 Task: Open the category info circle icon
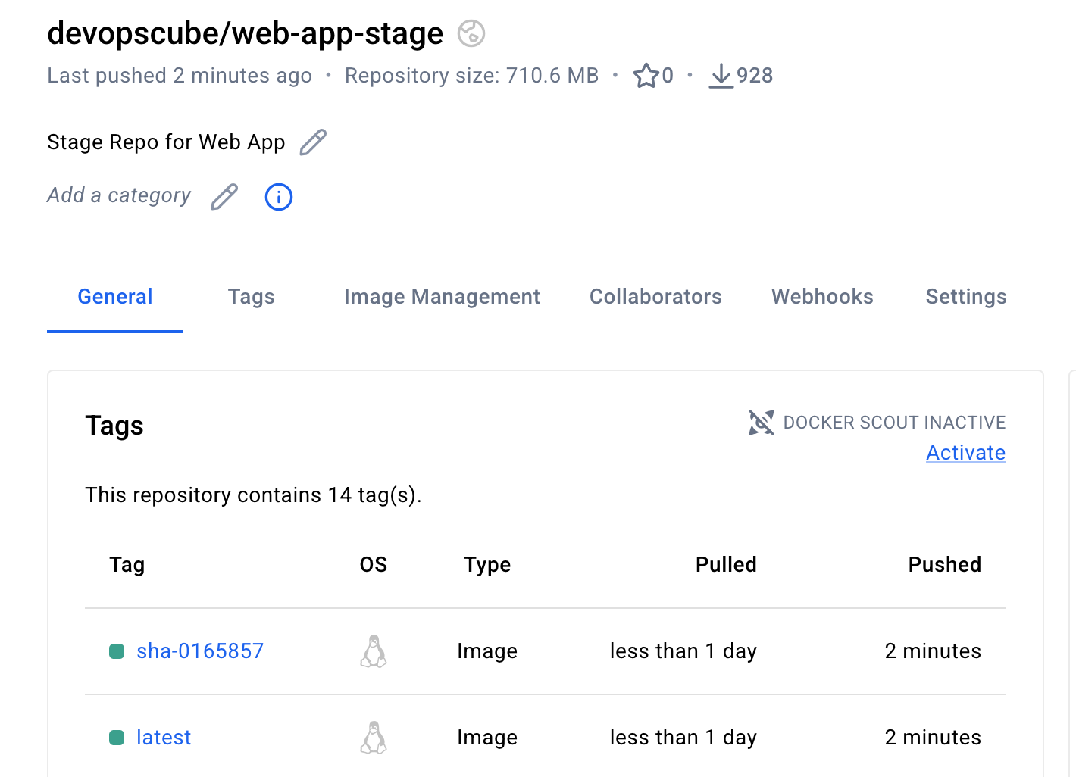[279, 197]
